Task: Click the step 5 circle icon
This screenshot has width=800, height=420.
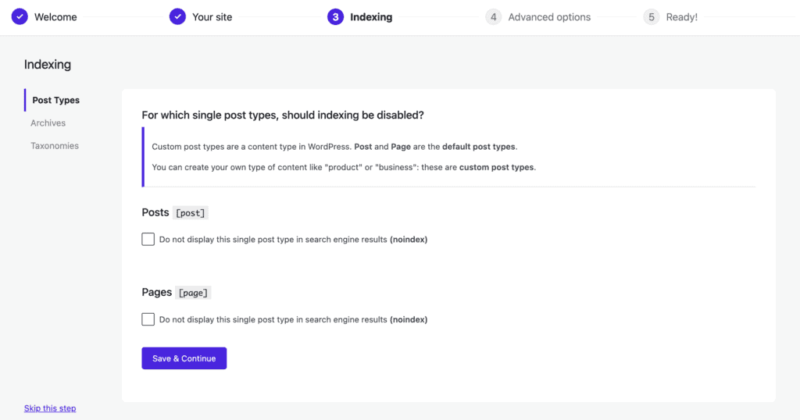Action: (651, 17)
